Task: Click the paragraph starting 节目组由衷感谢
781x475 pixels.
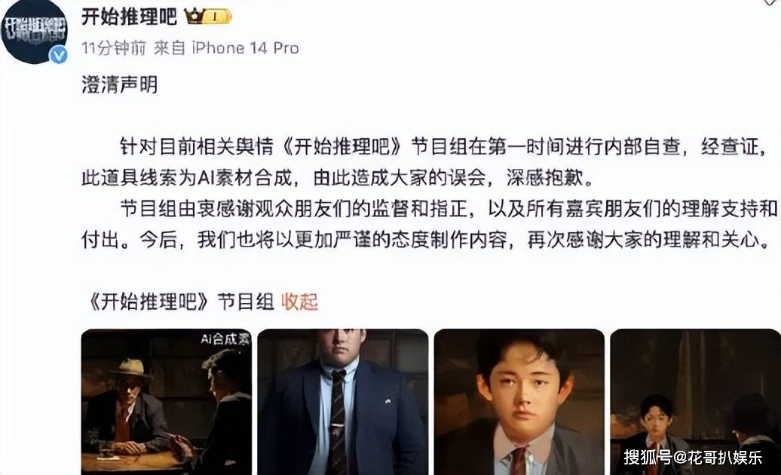Action: click(x=430, y=224)
